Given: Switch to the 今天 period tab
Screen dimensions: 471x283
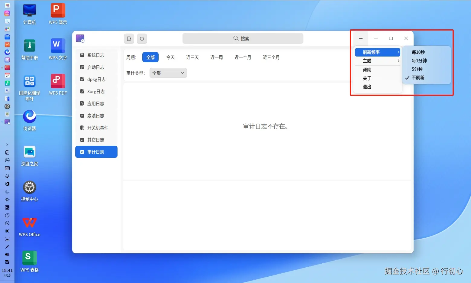Looking at the screenshot, I should click(x=170, y=57).
